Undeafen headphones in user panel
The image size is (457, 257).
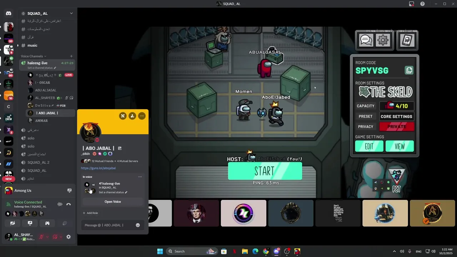(55, 237)
